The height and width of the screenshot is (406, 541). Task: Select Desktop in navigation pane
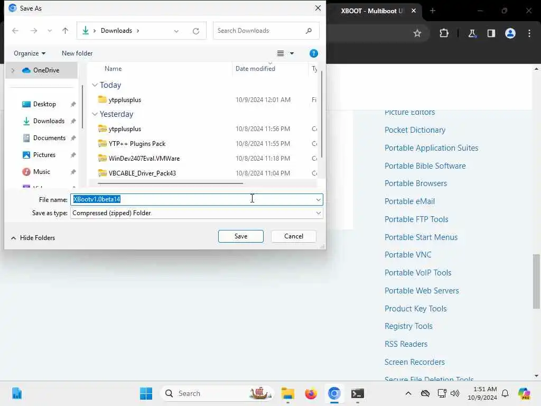(44, 104)
